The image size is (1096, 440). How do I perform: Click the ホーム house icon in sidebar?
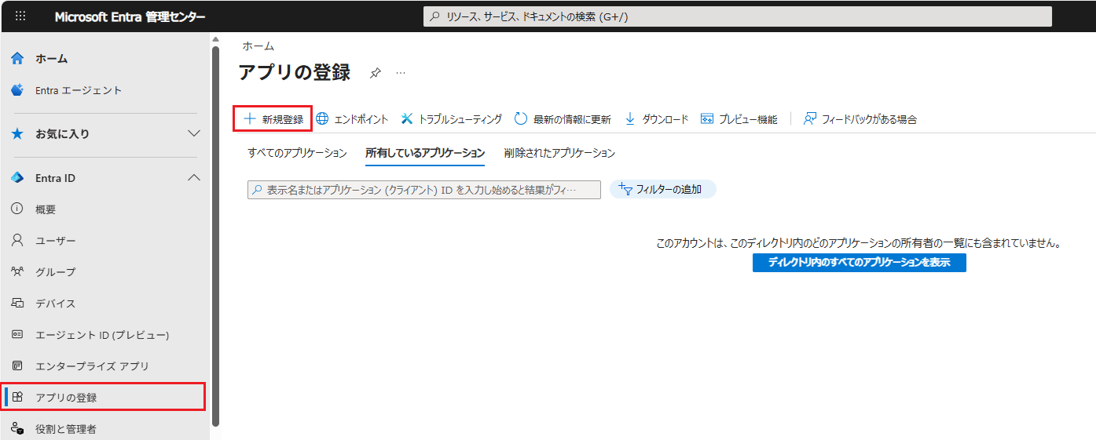(x=17, y=59)
